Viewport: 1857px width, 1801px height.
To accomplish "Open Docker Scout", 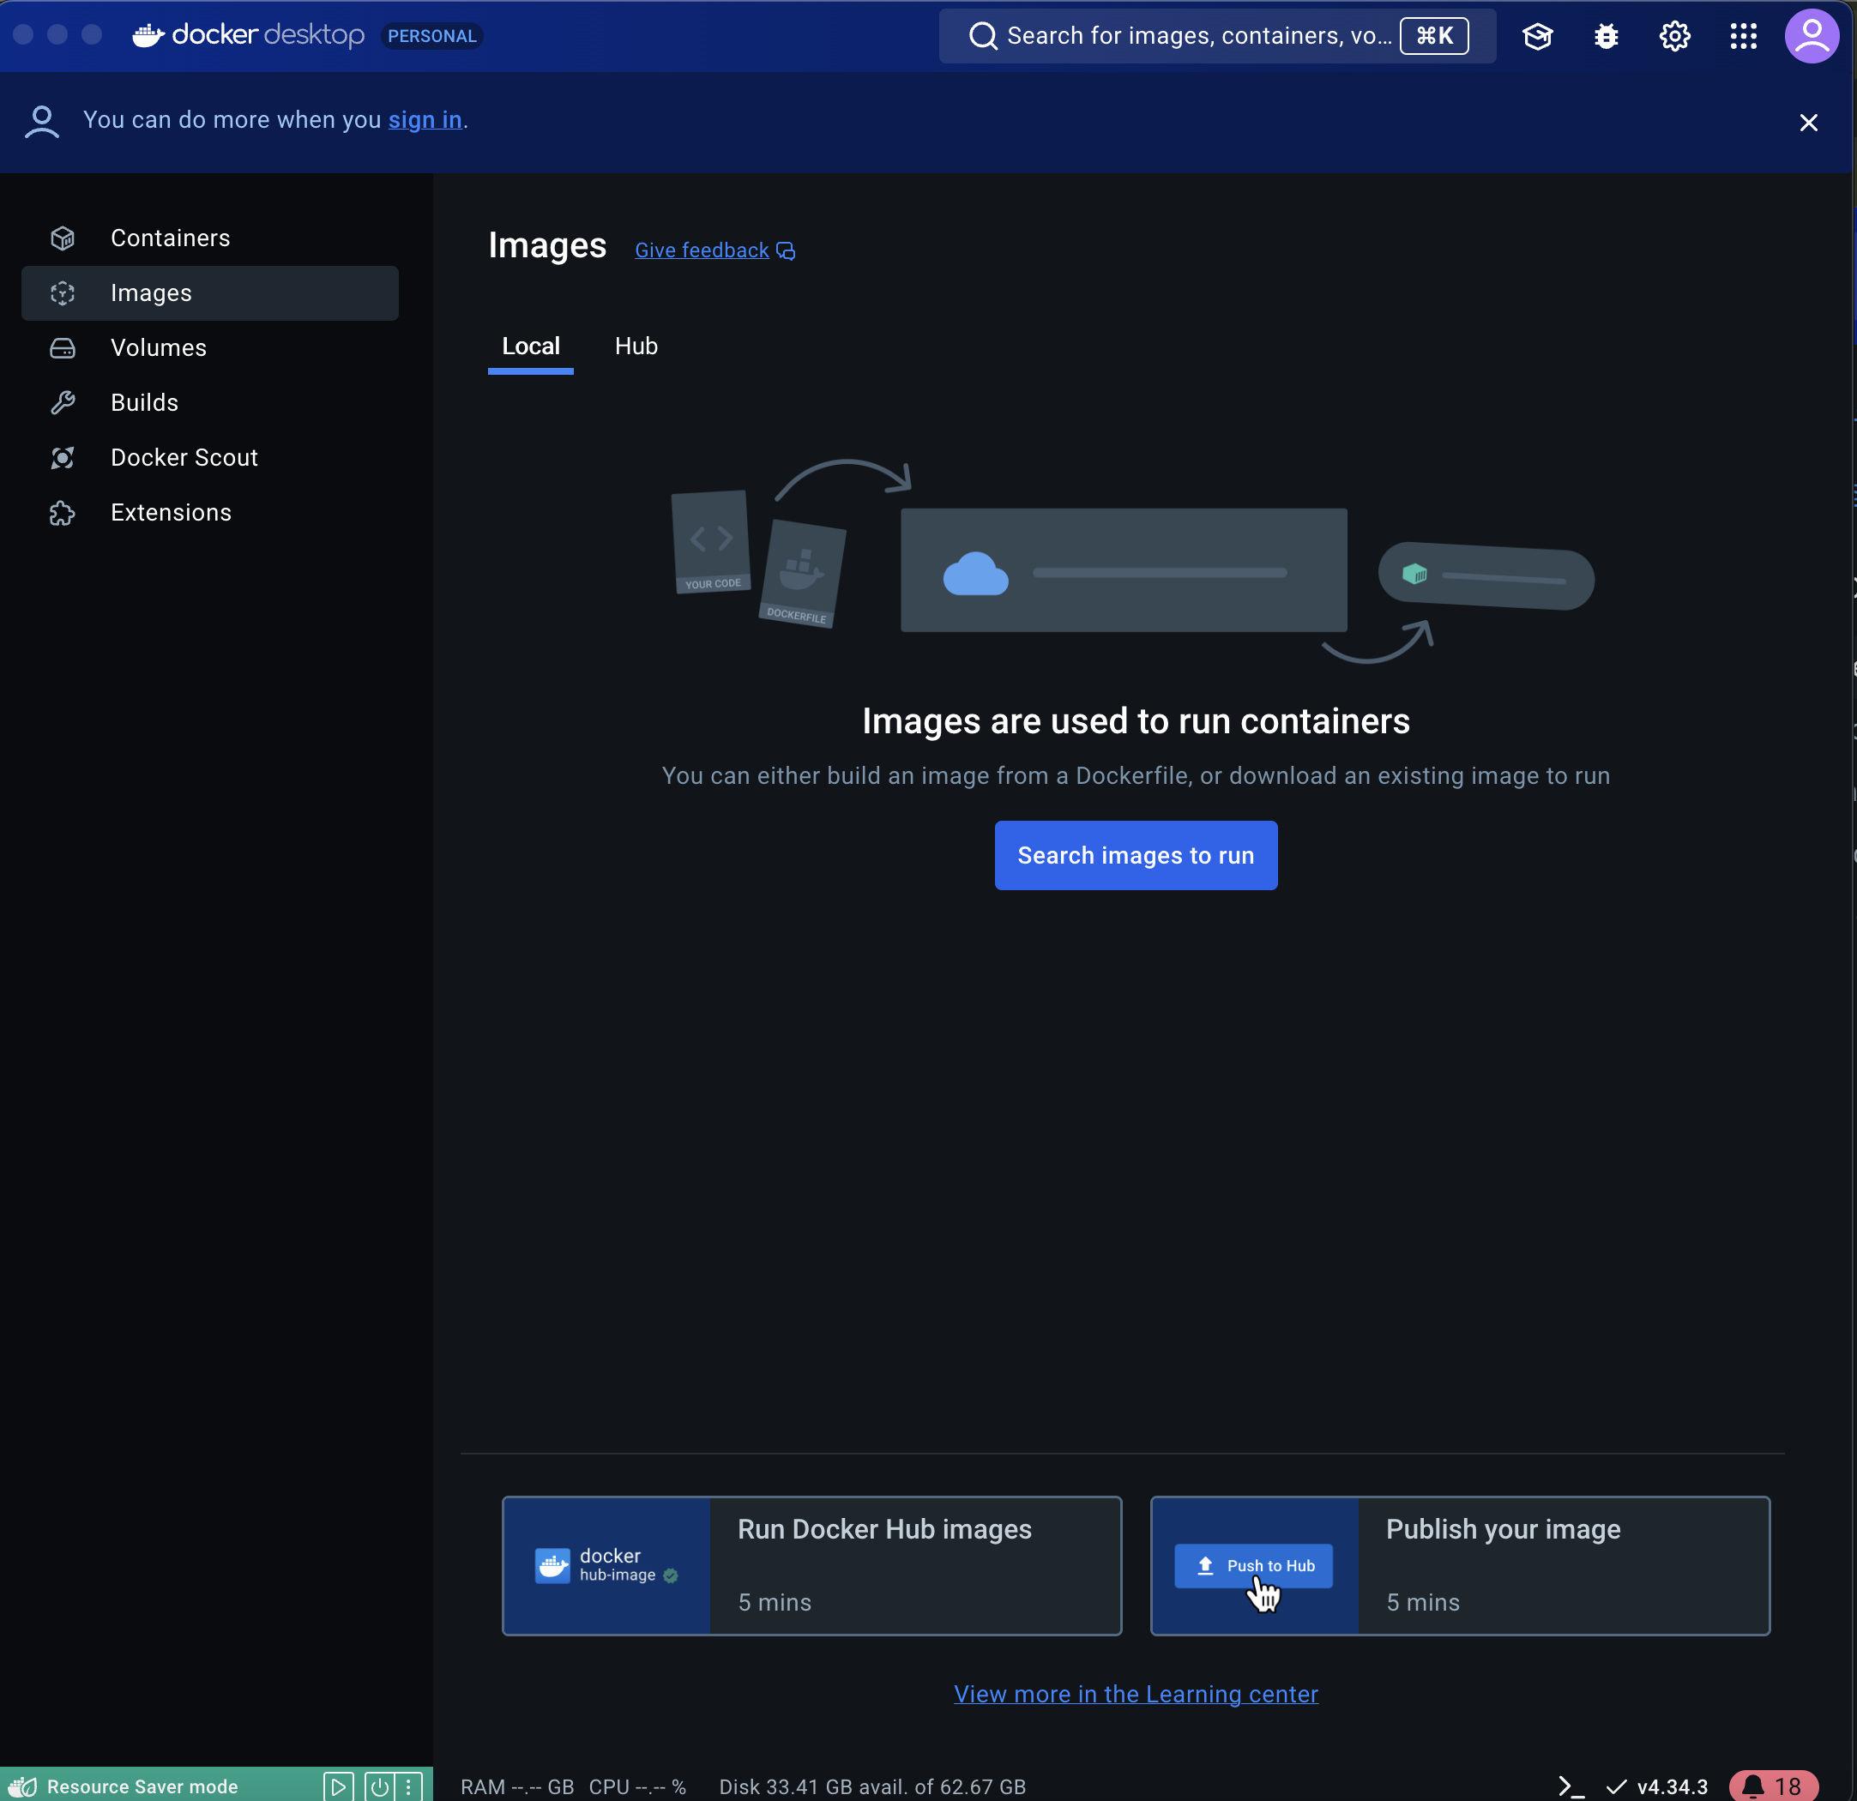I will point(184,456).
